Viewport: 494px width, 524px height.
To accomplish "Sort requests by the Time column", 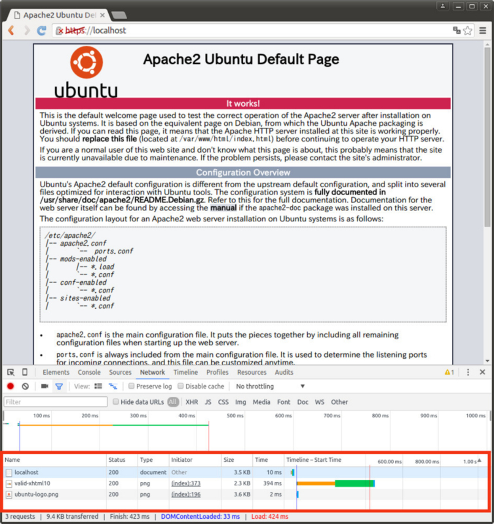I will 268,460.
